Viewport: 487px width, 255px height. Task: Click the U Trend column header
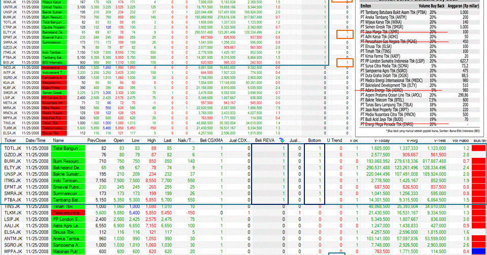click(334, 140)
